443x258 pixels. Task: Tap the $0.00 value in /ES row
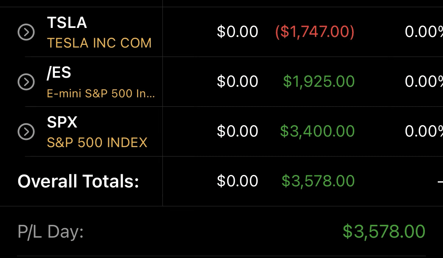(x=237, y=82)
